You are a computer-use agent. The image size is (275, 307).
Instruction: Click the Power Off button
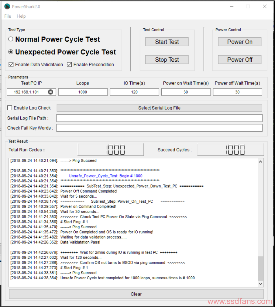(240, 60)
